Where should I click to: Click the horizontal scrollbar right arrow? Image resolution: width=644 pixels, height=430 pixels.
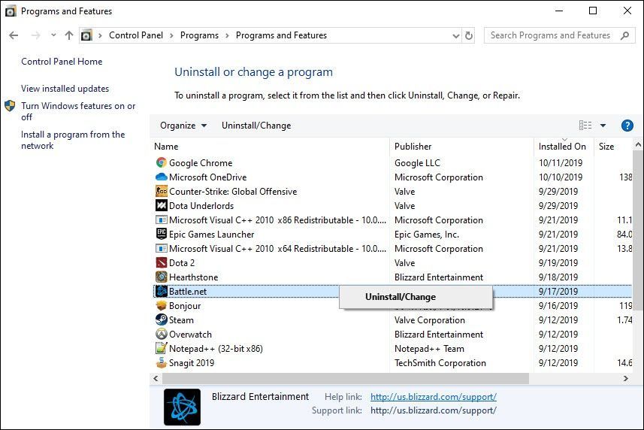tap(625, 378)
